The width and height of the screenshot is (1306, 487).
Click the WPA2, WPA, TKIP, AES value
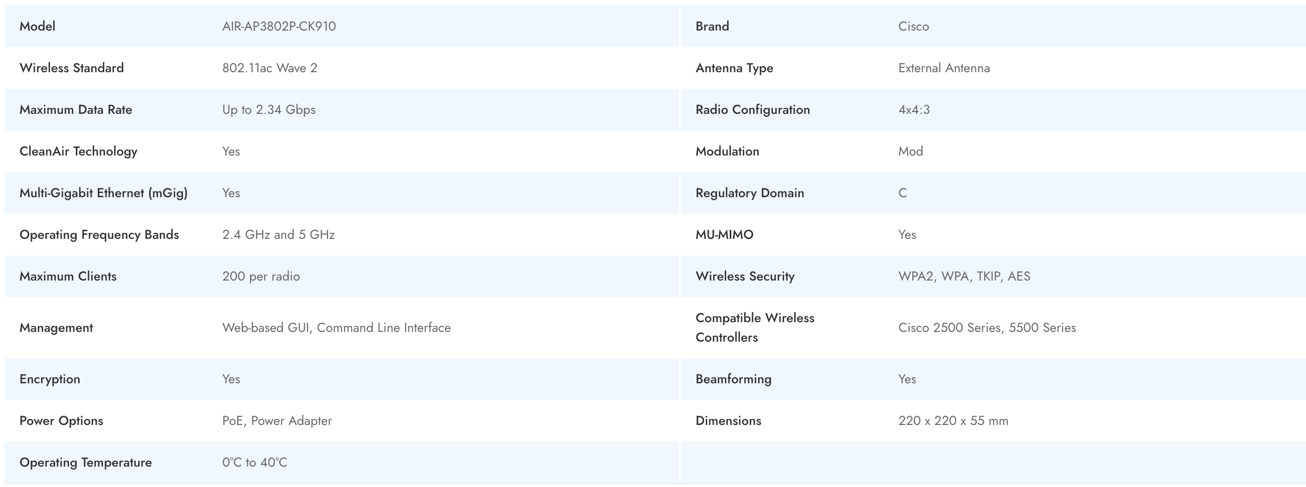(x=964, y=276)
